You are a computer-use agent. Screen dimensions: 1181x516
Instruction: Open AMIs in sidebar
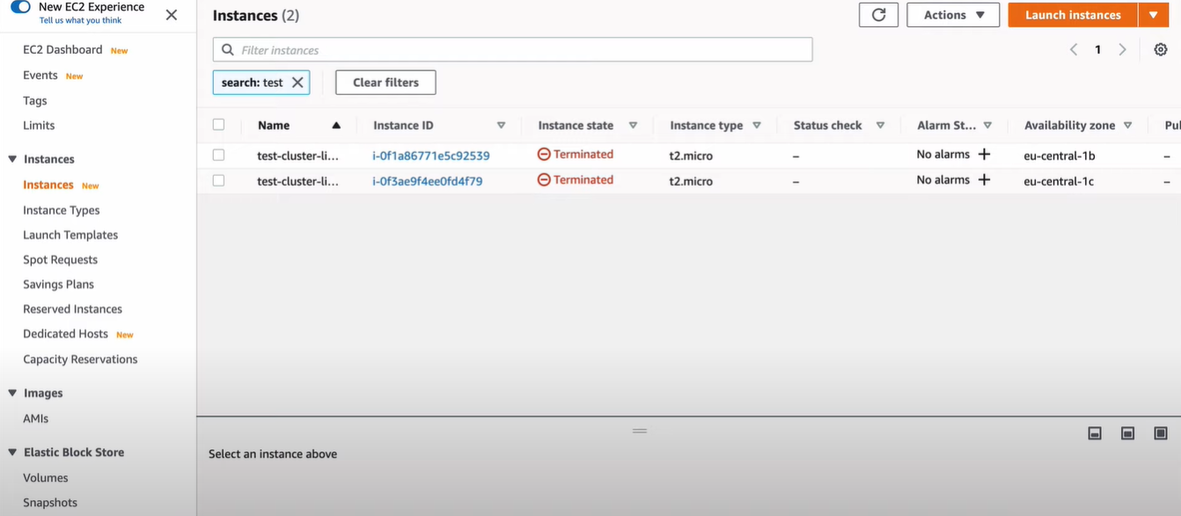click(x=36, y=418)
